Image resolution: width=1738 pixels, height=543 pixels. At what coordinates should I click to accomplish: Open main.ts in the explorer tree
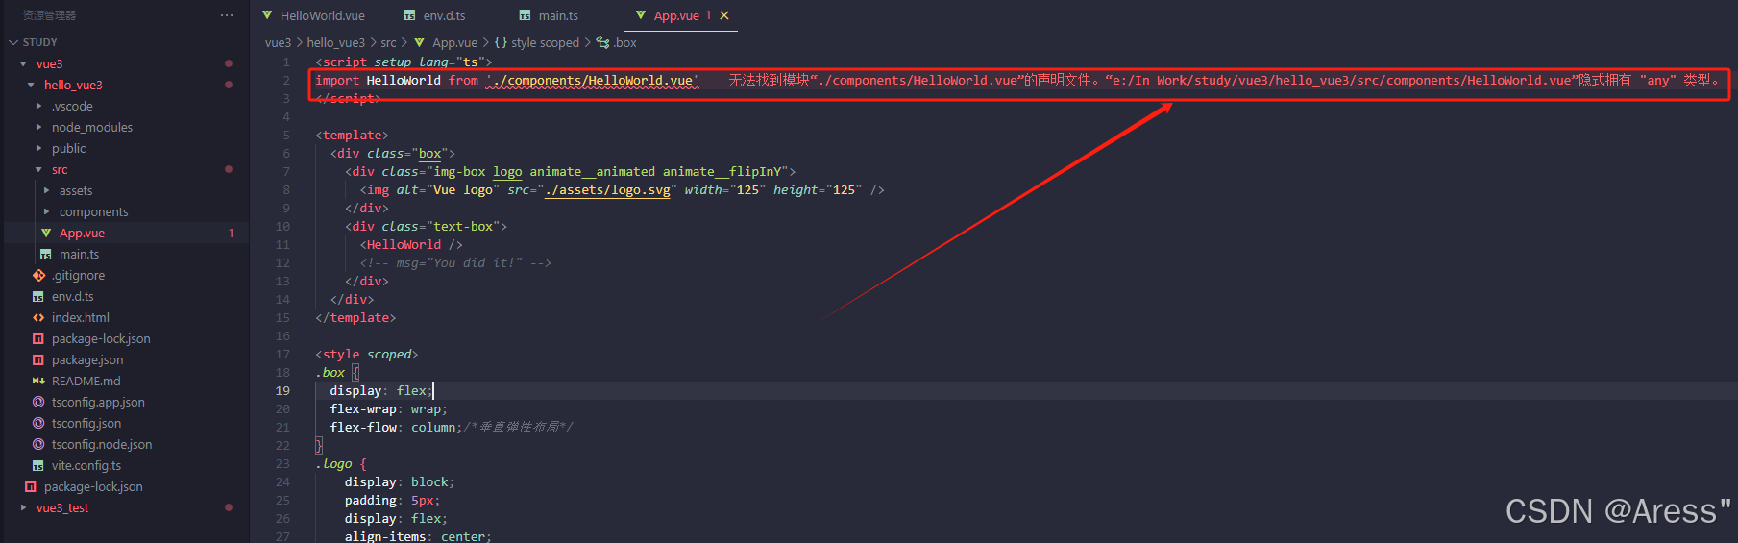click(79, 254)
